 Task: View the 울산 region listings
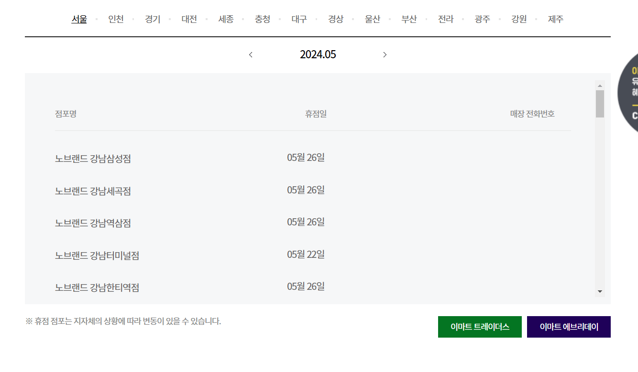pos(373,19)
